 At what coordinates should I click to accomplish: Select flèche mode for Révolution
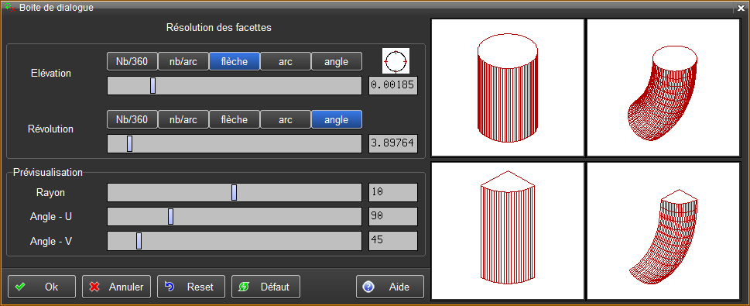(235, 119)
